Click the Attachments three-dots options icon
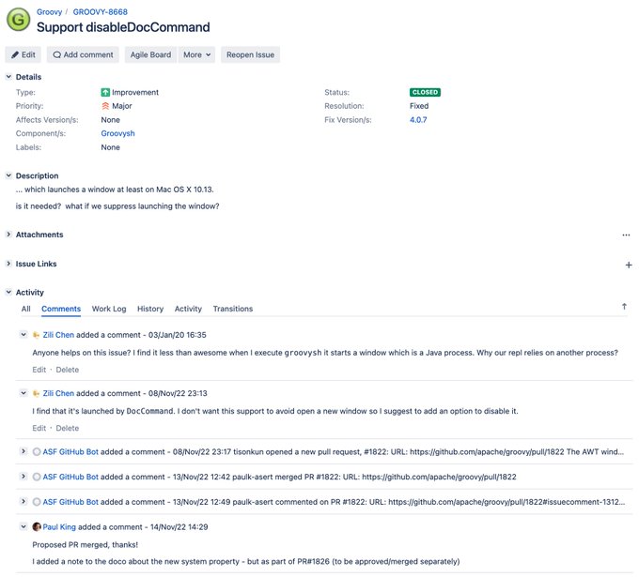Screen dimensions: 639x577 (626, 235)
